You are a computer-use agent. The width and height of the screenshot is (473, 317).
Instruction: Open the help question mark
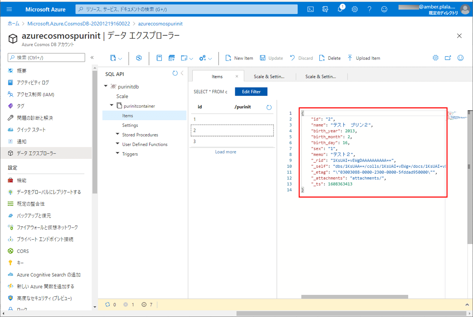click(369, 9)
